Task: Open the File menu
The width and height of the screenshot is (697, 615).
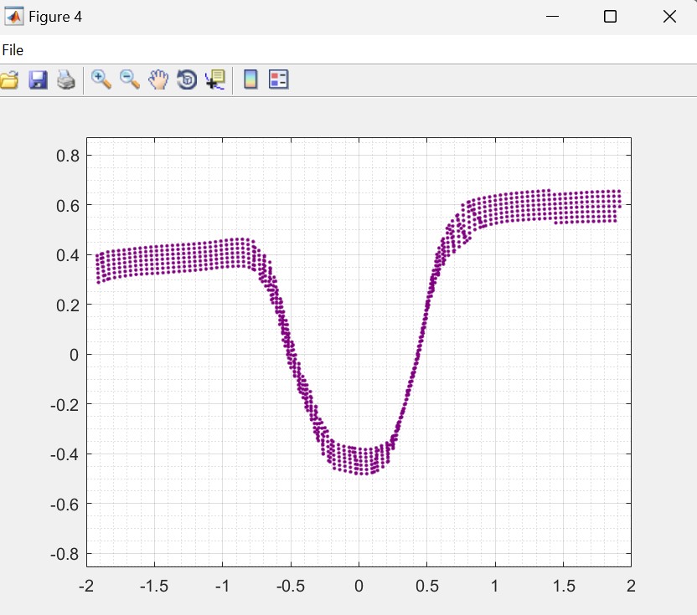Action: pyautogui.click(x=13, y=50)
